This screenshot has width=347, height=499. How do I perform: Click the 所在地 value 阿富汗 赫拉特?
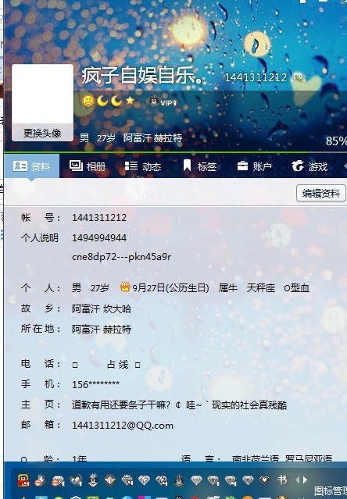[x=102, y=329]
